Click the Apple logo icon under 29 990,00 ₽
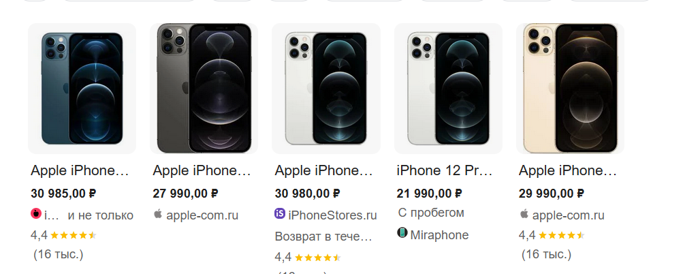The height and width of the screenshot is (274, 700). pos(524,214)
